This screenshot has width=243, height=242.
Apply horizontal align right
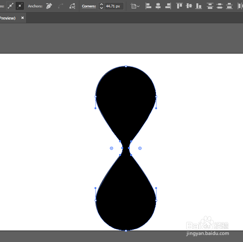168,6
